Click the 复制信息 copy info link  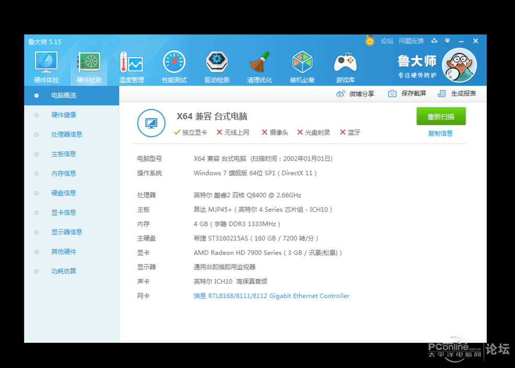pos(440,133)
